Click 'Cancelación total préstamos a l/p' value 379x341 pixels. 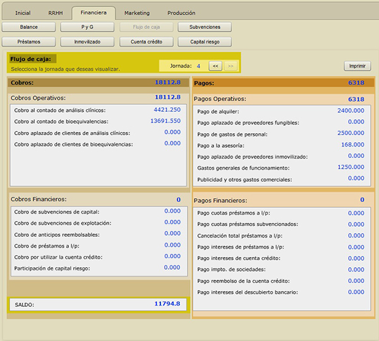pyautogui.click(x=356, y=236)
